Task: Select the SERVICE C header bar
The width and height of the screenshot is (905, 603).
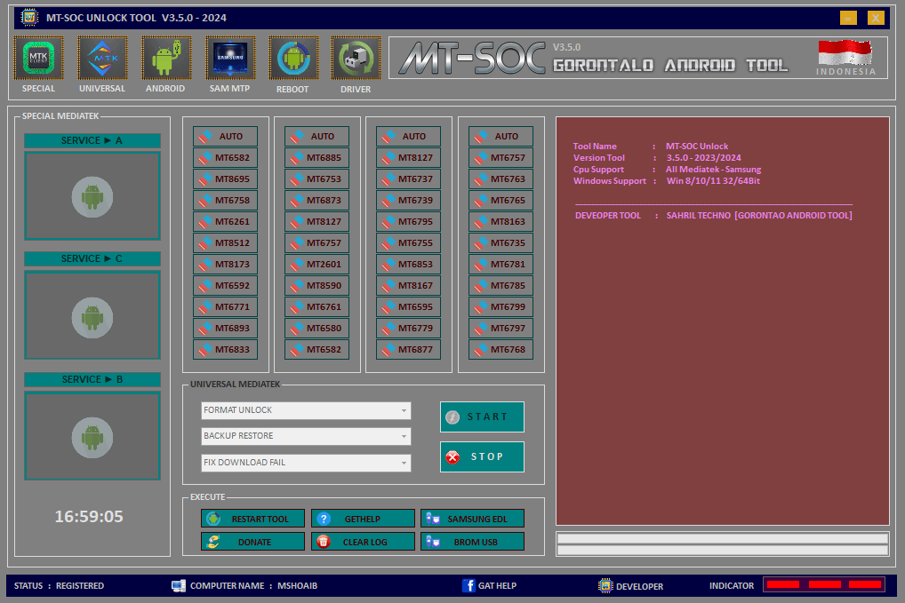Action: pos(92,258)
